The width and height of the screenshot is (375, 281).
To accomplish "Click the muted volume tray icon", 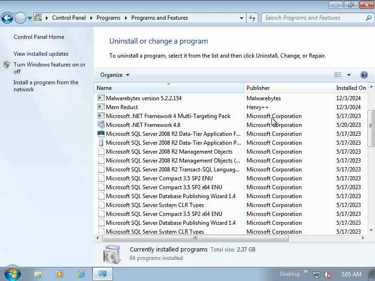I will [x=327, y=274].
